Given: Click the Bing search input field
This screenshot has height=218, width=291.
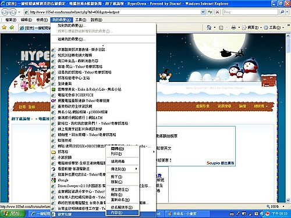Looking at the screenshot, I should [x=250, y=12].
